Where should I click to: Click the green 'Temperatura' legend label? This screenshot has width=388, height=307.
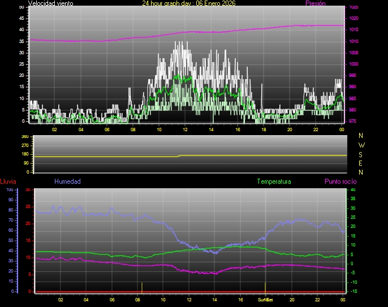click(x=274, y=182)
